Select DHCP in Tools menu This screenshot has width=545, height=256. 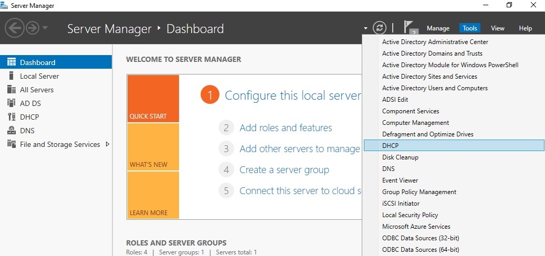(x=454, y=145)
